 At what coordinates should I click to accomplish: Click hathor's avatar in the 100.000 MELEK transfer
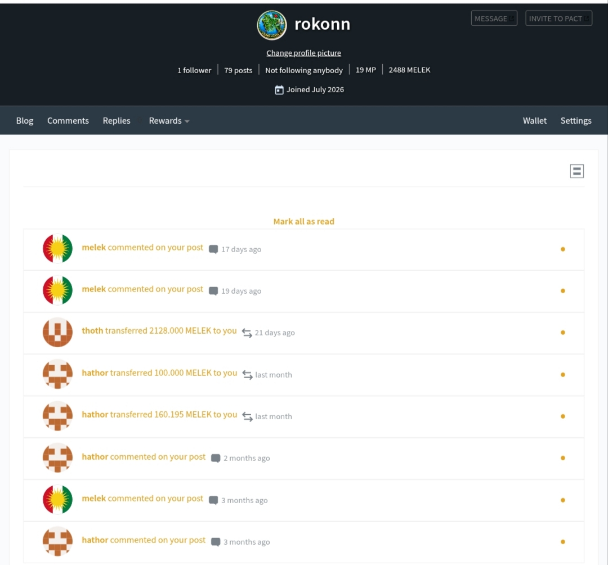(x=57, y=374)
